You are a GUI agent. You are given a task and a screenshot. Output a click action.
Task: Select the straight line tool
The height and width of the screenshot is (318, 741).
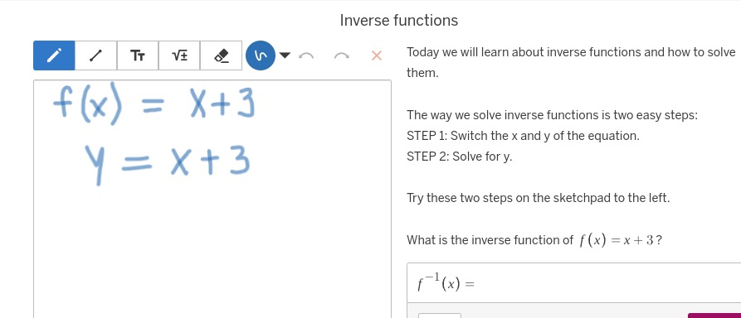[x=96, y=55]
